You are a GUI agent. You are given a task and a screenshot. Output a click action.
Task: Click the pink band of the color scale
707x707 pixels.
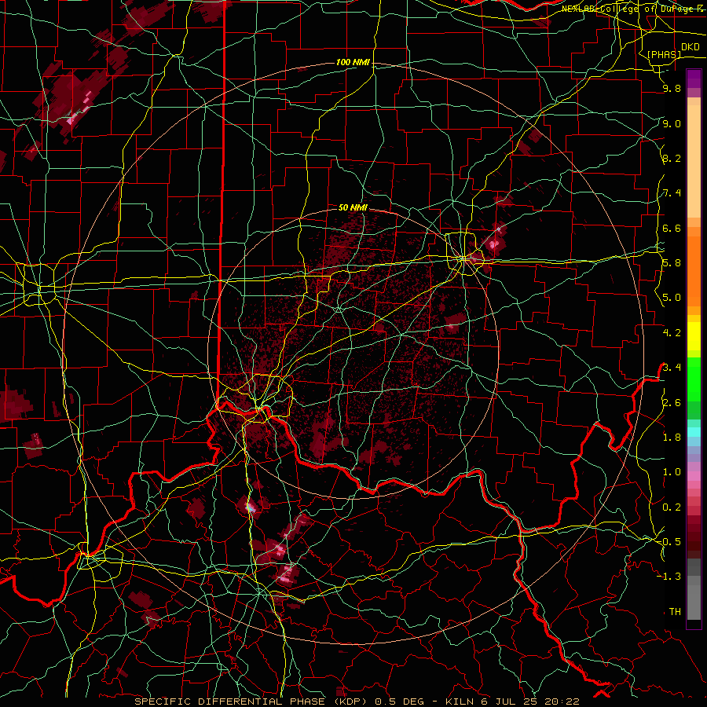point(694,476)
